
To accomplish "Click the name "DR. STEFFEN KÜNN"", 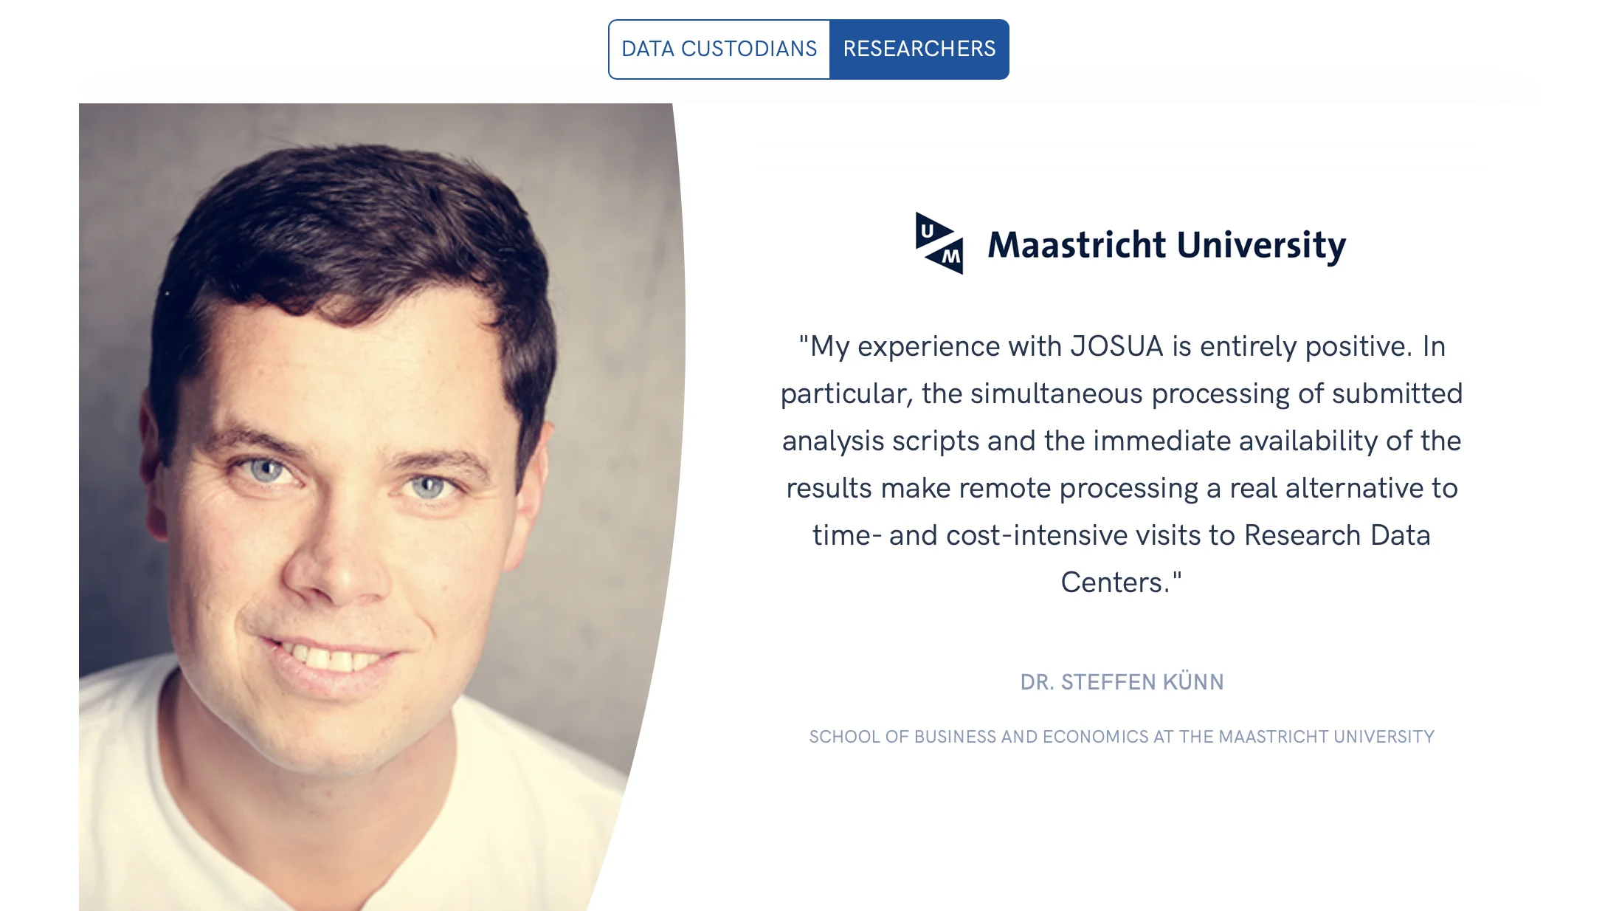I will point(1122,682).
